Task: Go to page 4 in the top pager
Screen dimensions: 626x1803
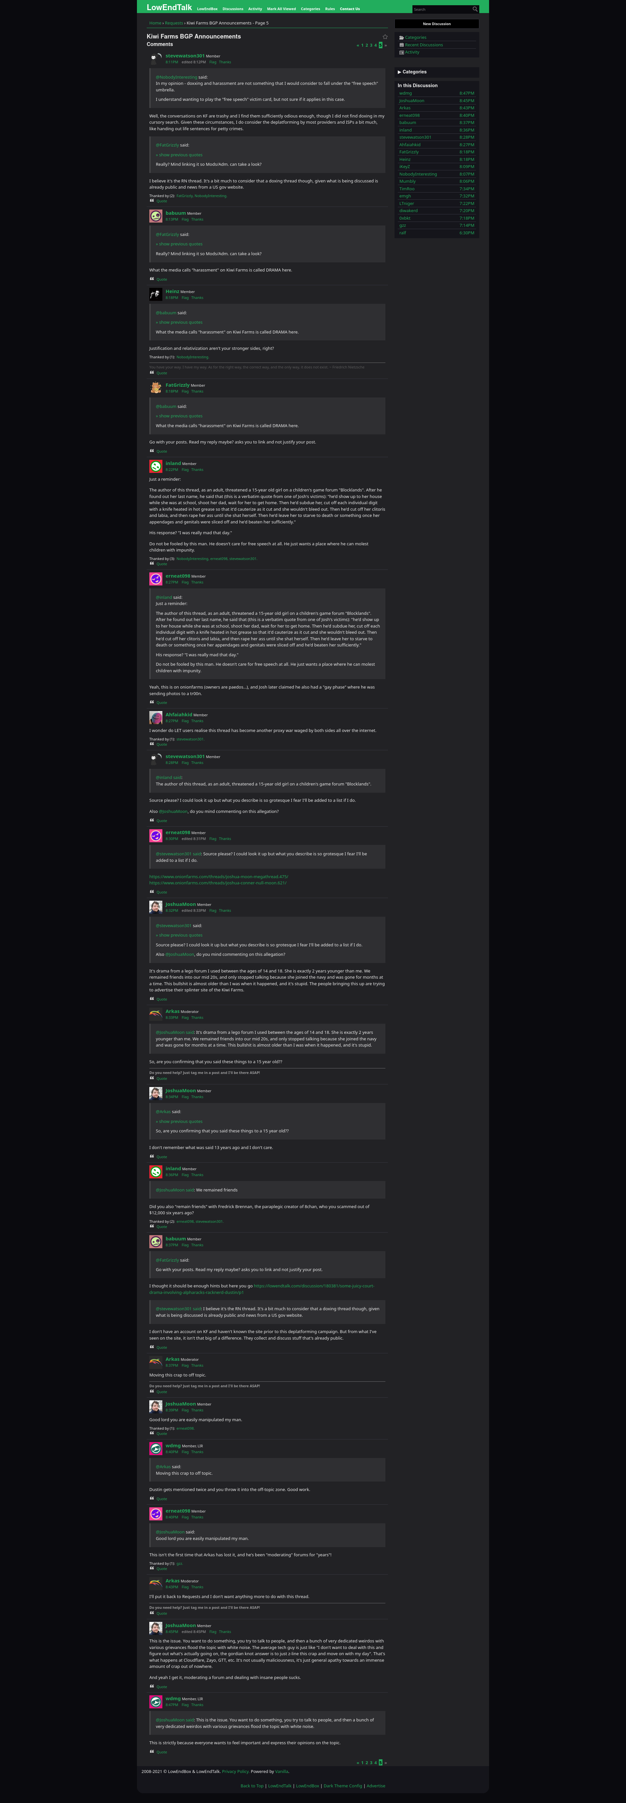Action: [376, 45]
